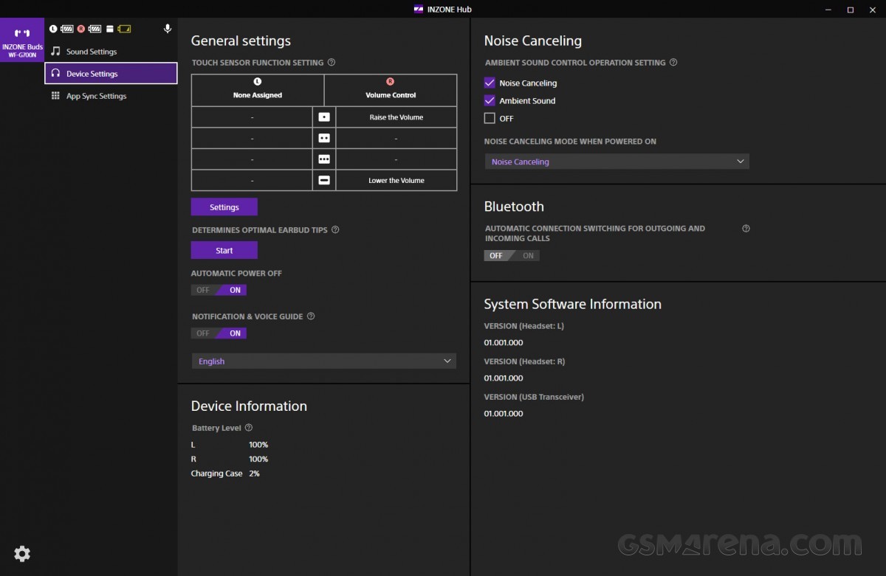Toggle the Automatic Power Off switch
This screenshot has height=576, width=886.
pos(219,290)
